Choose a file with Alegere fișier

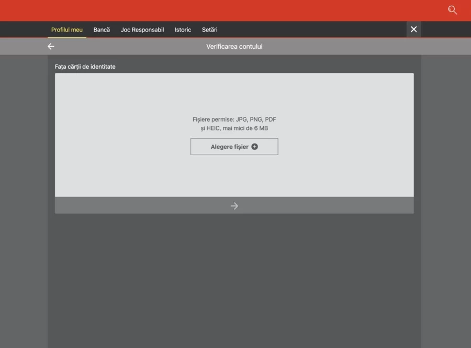point(234,146)
